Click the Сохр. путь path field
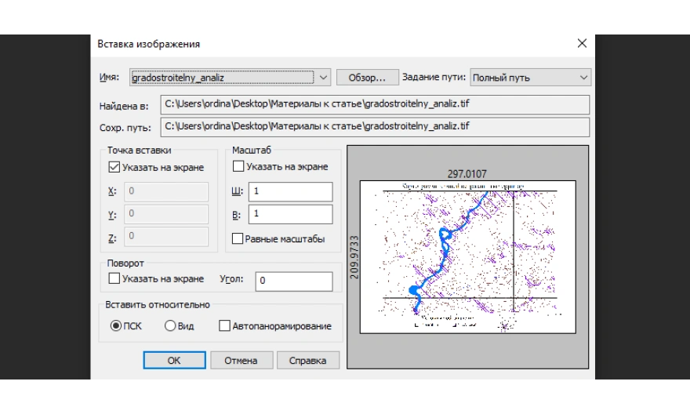690x414 pixels. point(374,125)
